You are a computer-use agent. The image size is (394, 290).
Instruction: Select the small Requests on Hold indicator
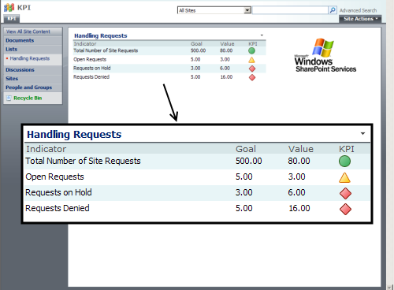pyautogui.click(x=92, y=69)
